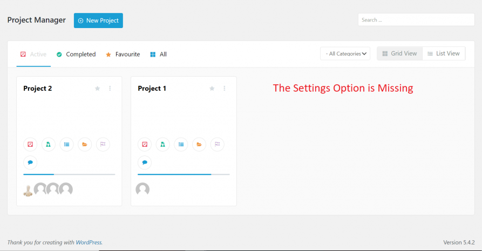Viewport: 482px width, 251px height.
Task: Open Project 1 three-dot options menu
Action: pyautogui.click(x=225, y=89)
